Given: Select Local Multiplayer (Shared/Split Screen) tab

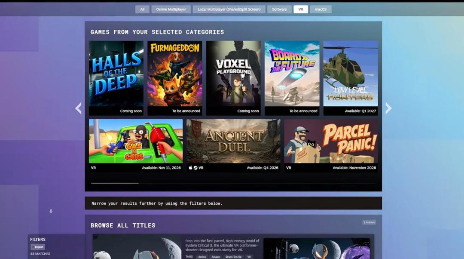Looking at the screenshot, I should pos(229,9).
